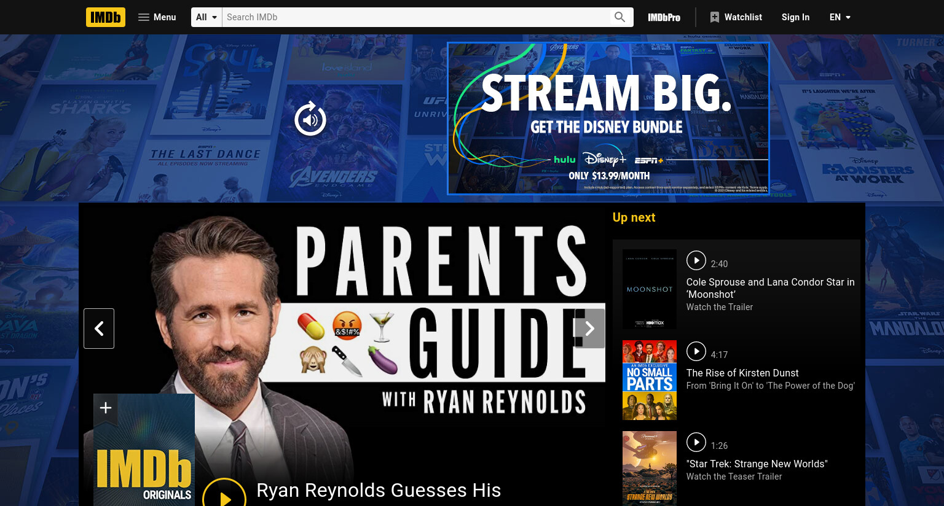944x506 pixels.
Task: Play the 2:40 Moonshot trailer
Action: tap(696, 260)
